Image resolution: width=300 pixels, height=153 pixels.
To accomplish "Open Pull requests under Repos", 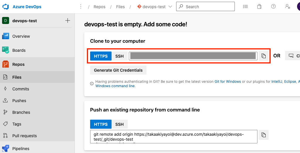I will pos(24,136).
